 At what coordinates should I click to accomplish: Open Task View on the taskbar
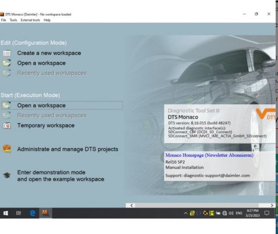click(19, 213)
